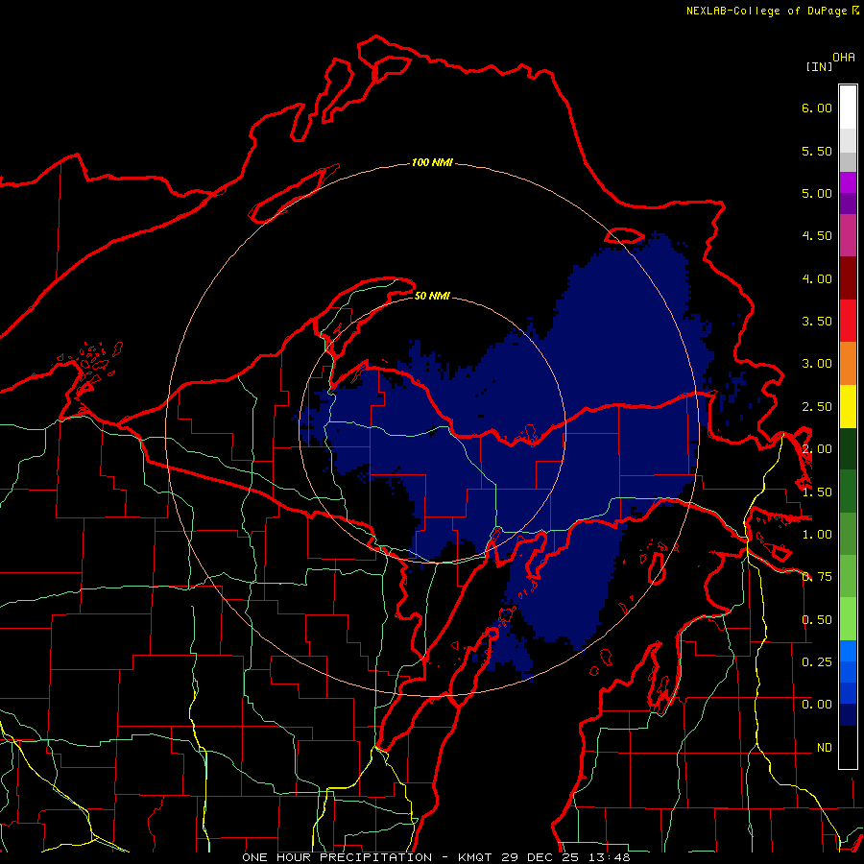This screenshot has width=864, height=864.
Task: Click the 4.00 legend value
Action: coord(817,278)
